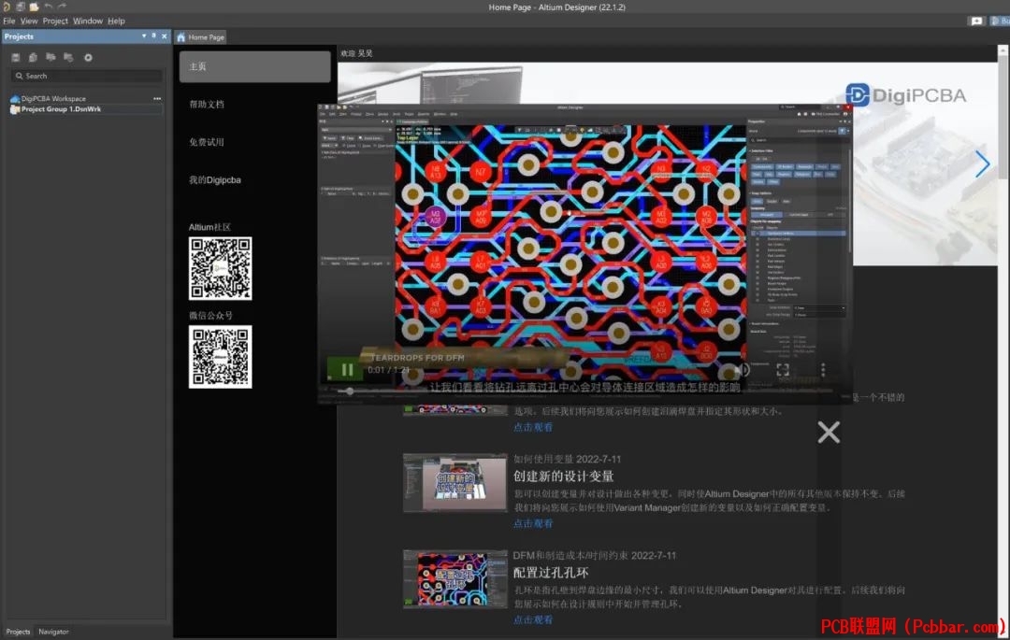1010x640 pixels.
Task: Select DigiPCBA Workspace tree item
Action: (53, 99)
